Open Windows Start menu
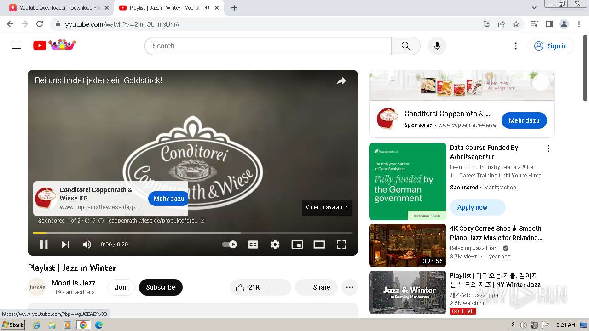The width and height of the screenshot is (589, 331). [12, 325]
